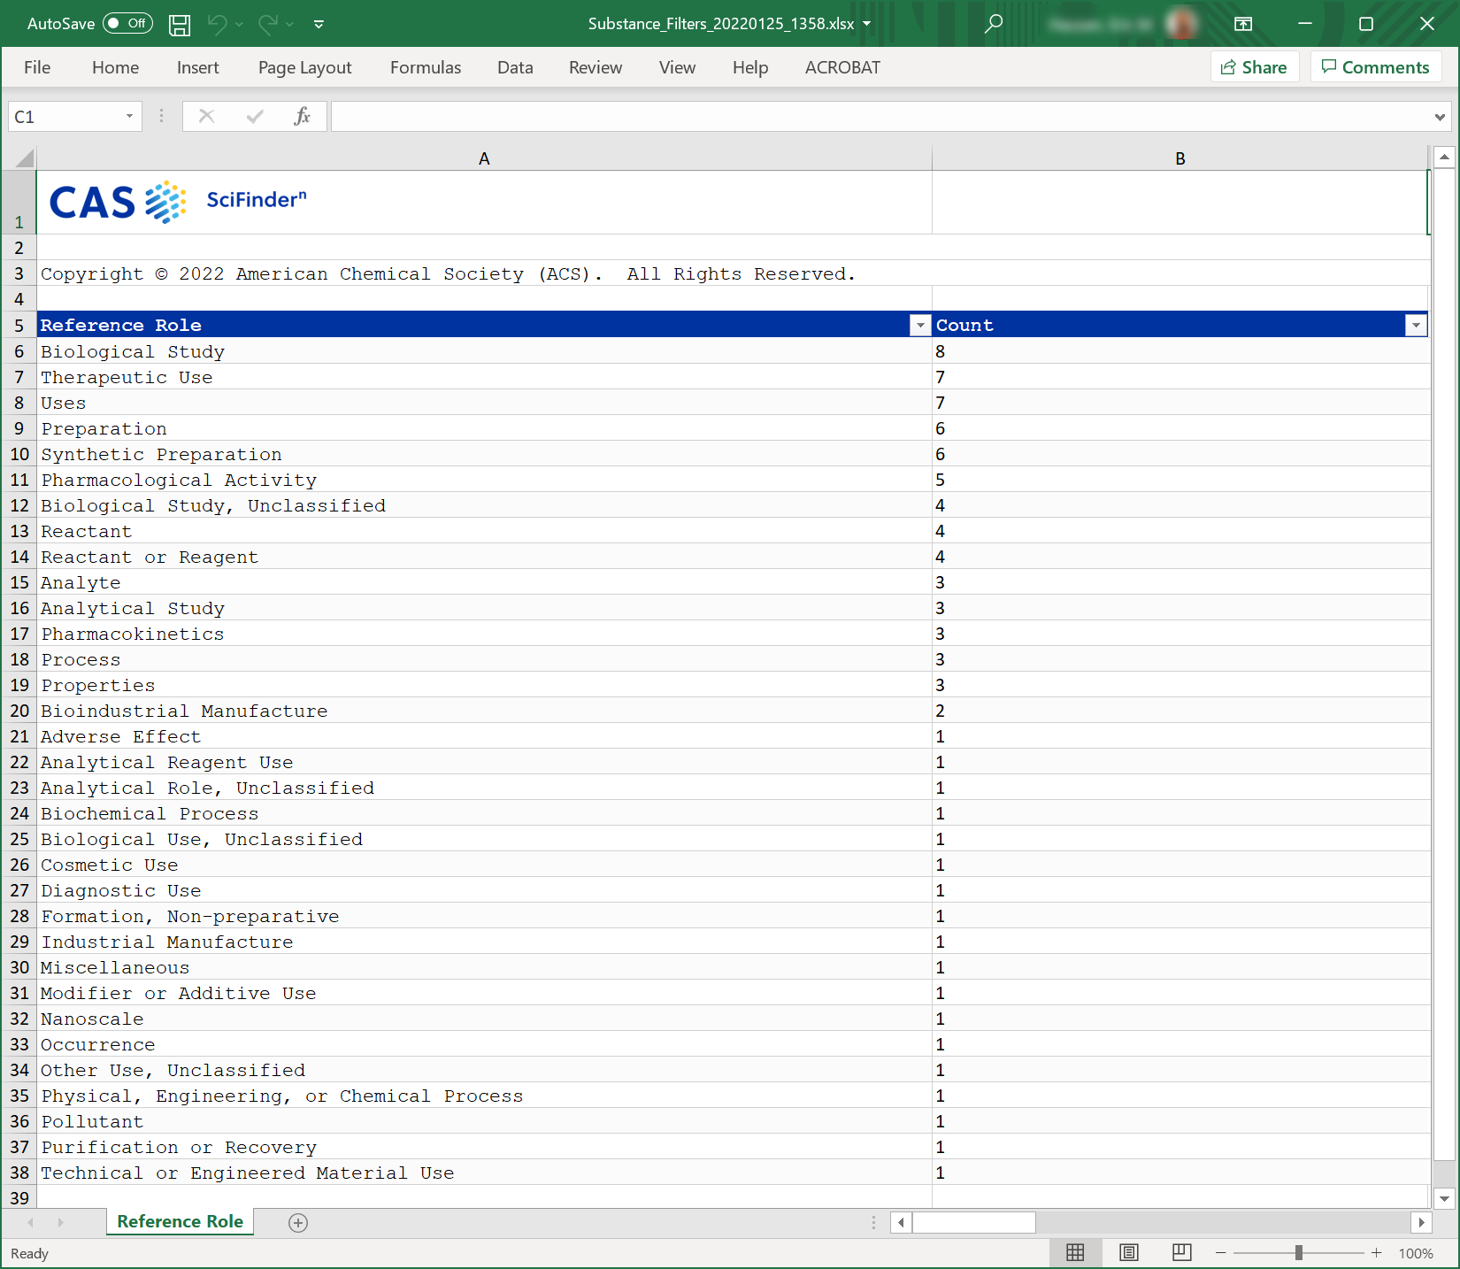Open Customize Quick Access Toolbar menu

[319, 25]
